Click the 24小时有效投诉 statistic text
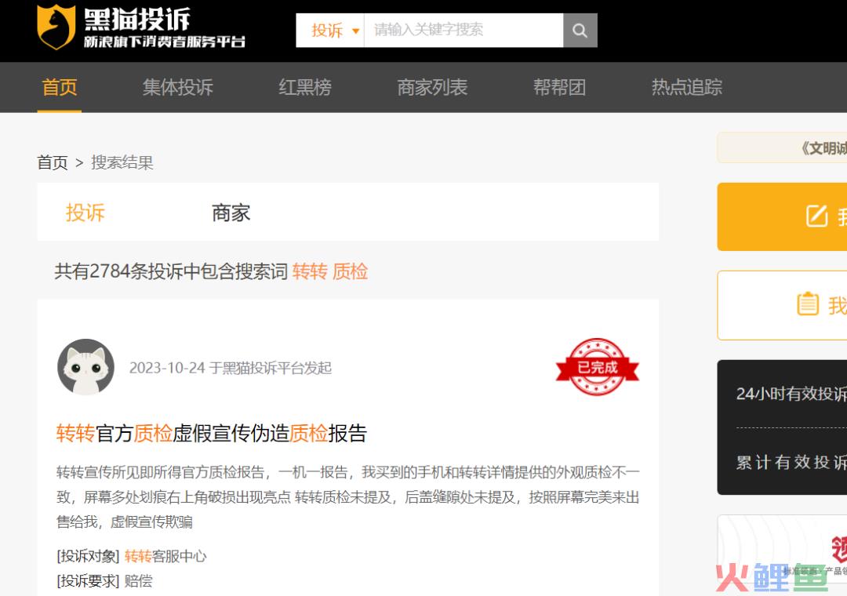Image resolution: width=847 pixels, height=596 pixels. (791, 394)
